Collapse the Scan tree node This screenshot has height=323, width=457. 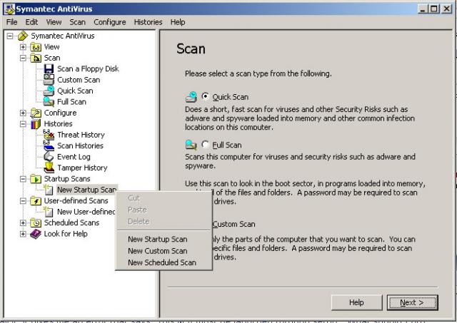[x=23, y=58]
